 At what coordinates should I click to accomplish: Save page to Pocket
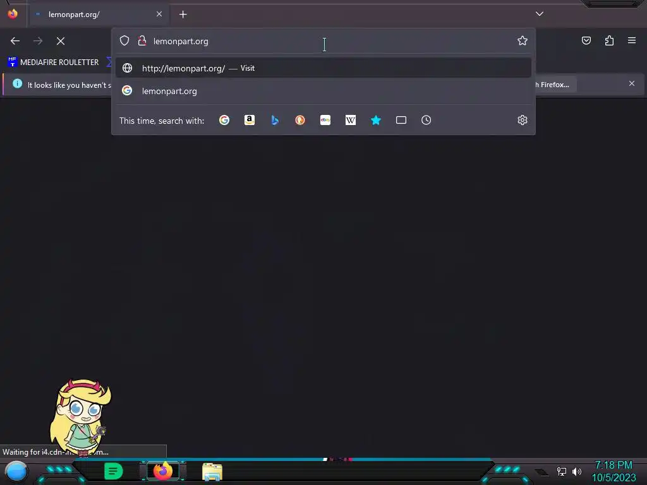[x=586, y=40]
